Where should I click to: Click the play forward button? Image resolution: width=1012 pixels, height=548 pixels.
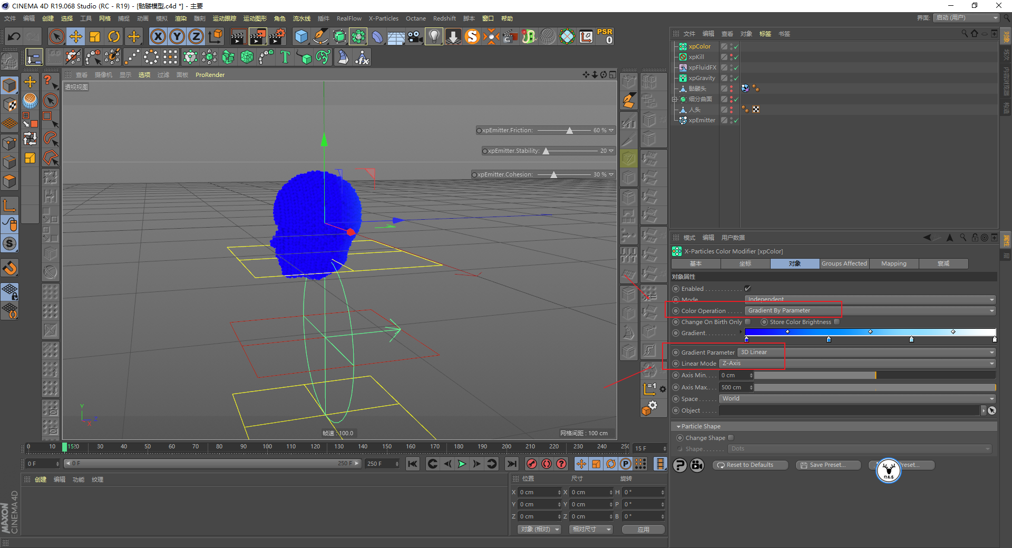click(462, 464)
